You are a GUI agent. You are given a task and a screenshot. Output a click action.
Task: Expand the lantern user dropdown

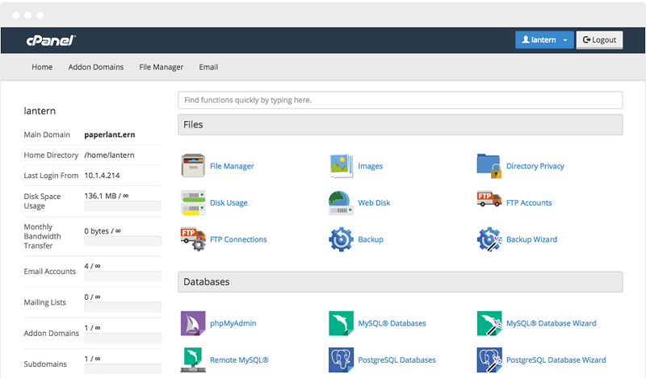pyautogui.click(x=544, y=39)
